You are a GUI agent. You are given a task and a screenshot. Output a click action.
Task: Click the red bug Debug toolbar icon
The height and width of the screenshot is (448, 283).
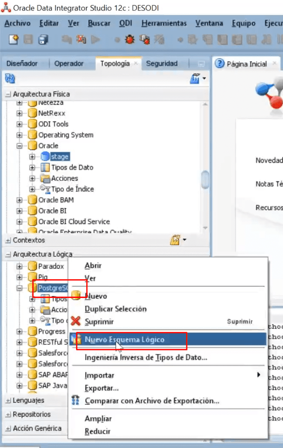[x=129, y=39]
